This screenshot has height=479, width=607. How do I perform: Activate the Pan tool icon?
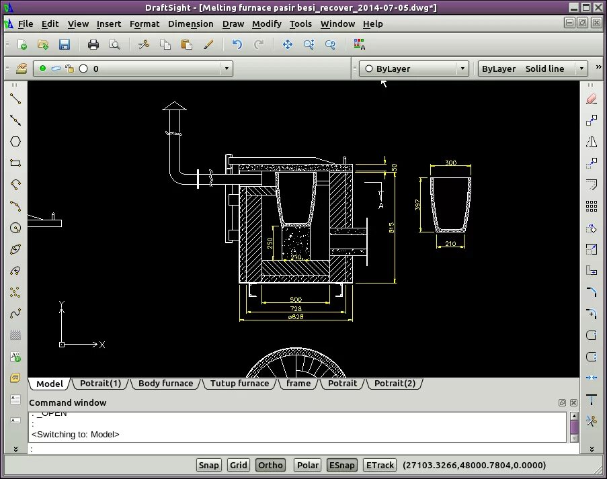pos(288,44)
